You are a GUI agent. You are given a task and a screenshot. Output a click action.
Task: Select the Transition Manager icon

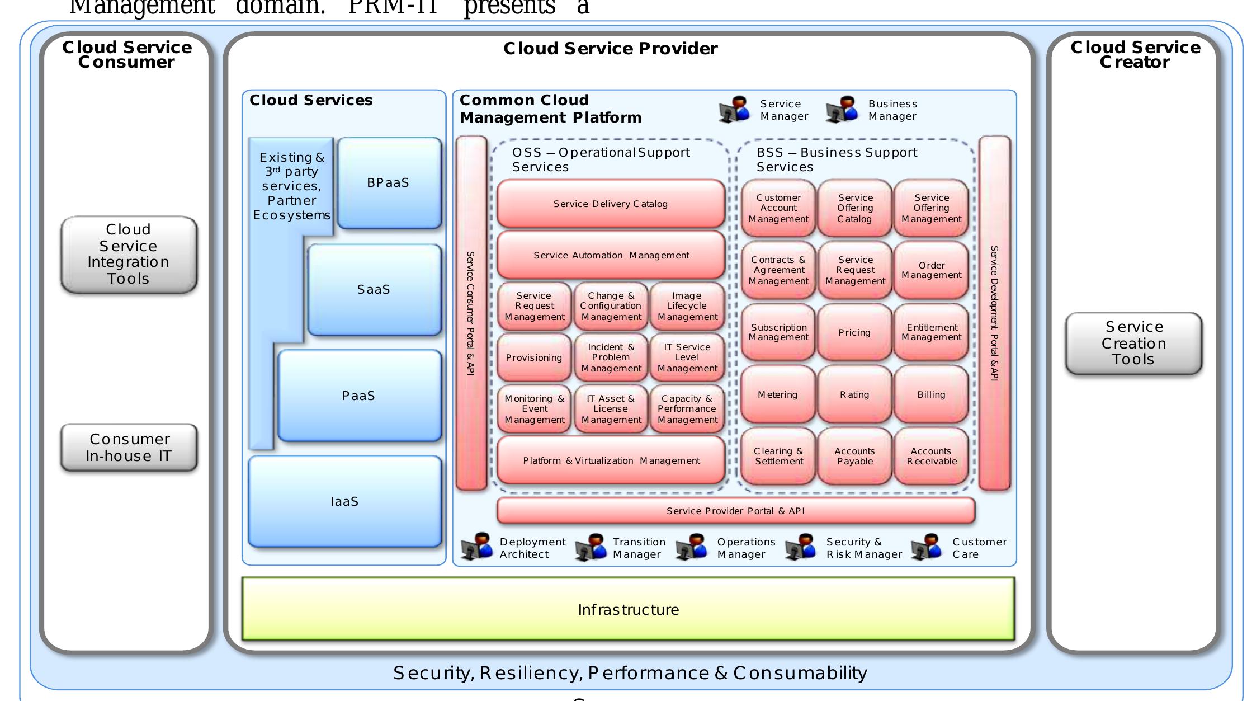[591, 547]
